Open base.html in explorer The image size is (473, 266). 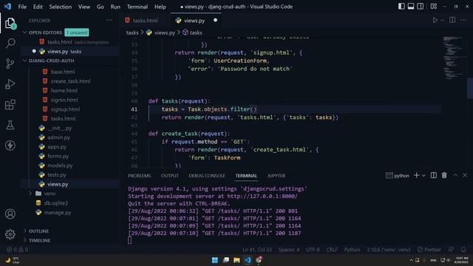coord(62,72)
